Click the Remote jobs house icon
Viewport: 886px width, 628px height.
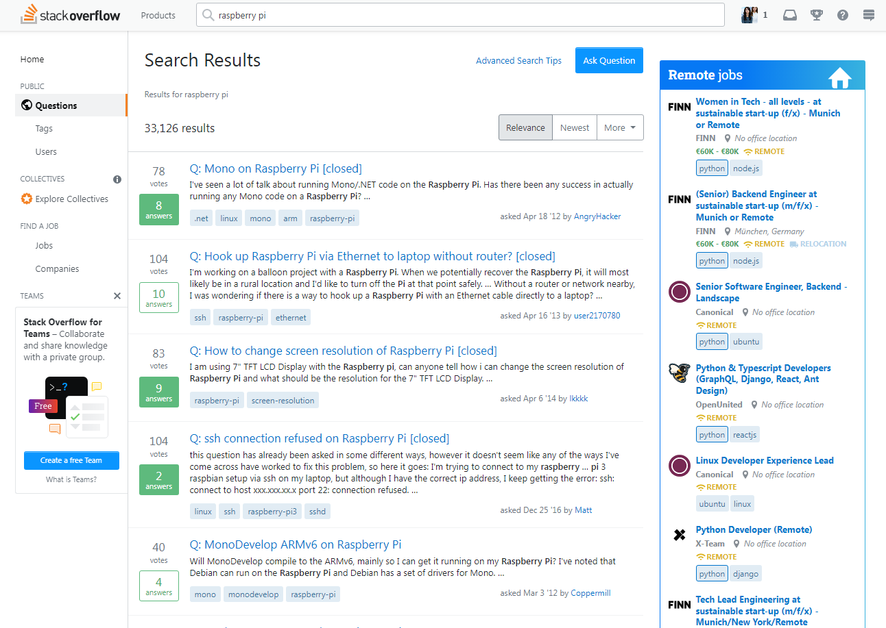tap(840, 77)
